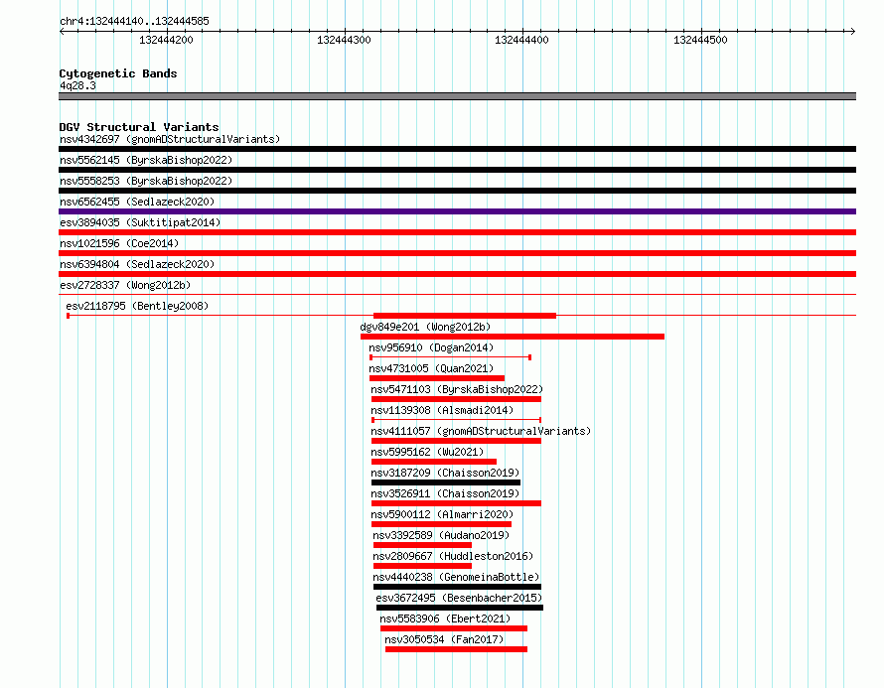Click the black bar under esv3672495
The image size is (884, 688).
(460, 608)
